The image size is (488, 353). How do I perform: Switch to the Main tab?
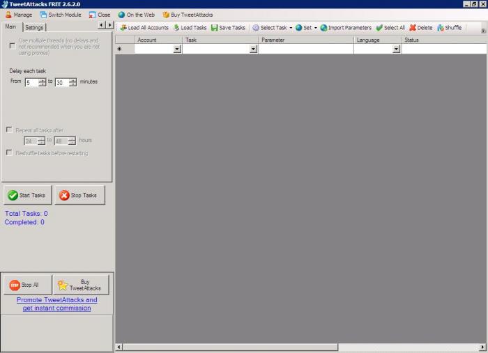(x=10, y=26)
